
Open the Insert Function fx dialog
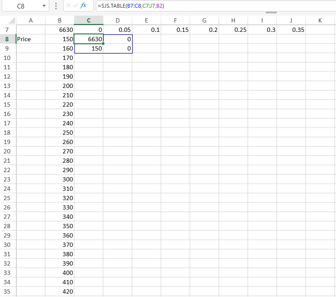point(83,6)
